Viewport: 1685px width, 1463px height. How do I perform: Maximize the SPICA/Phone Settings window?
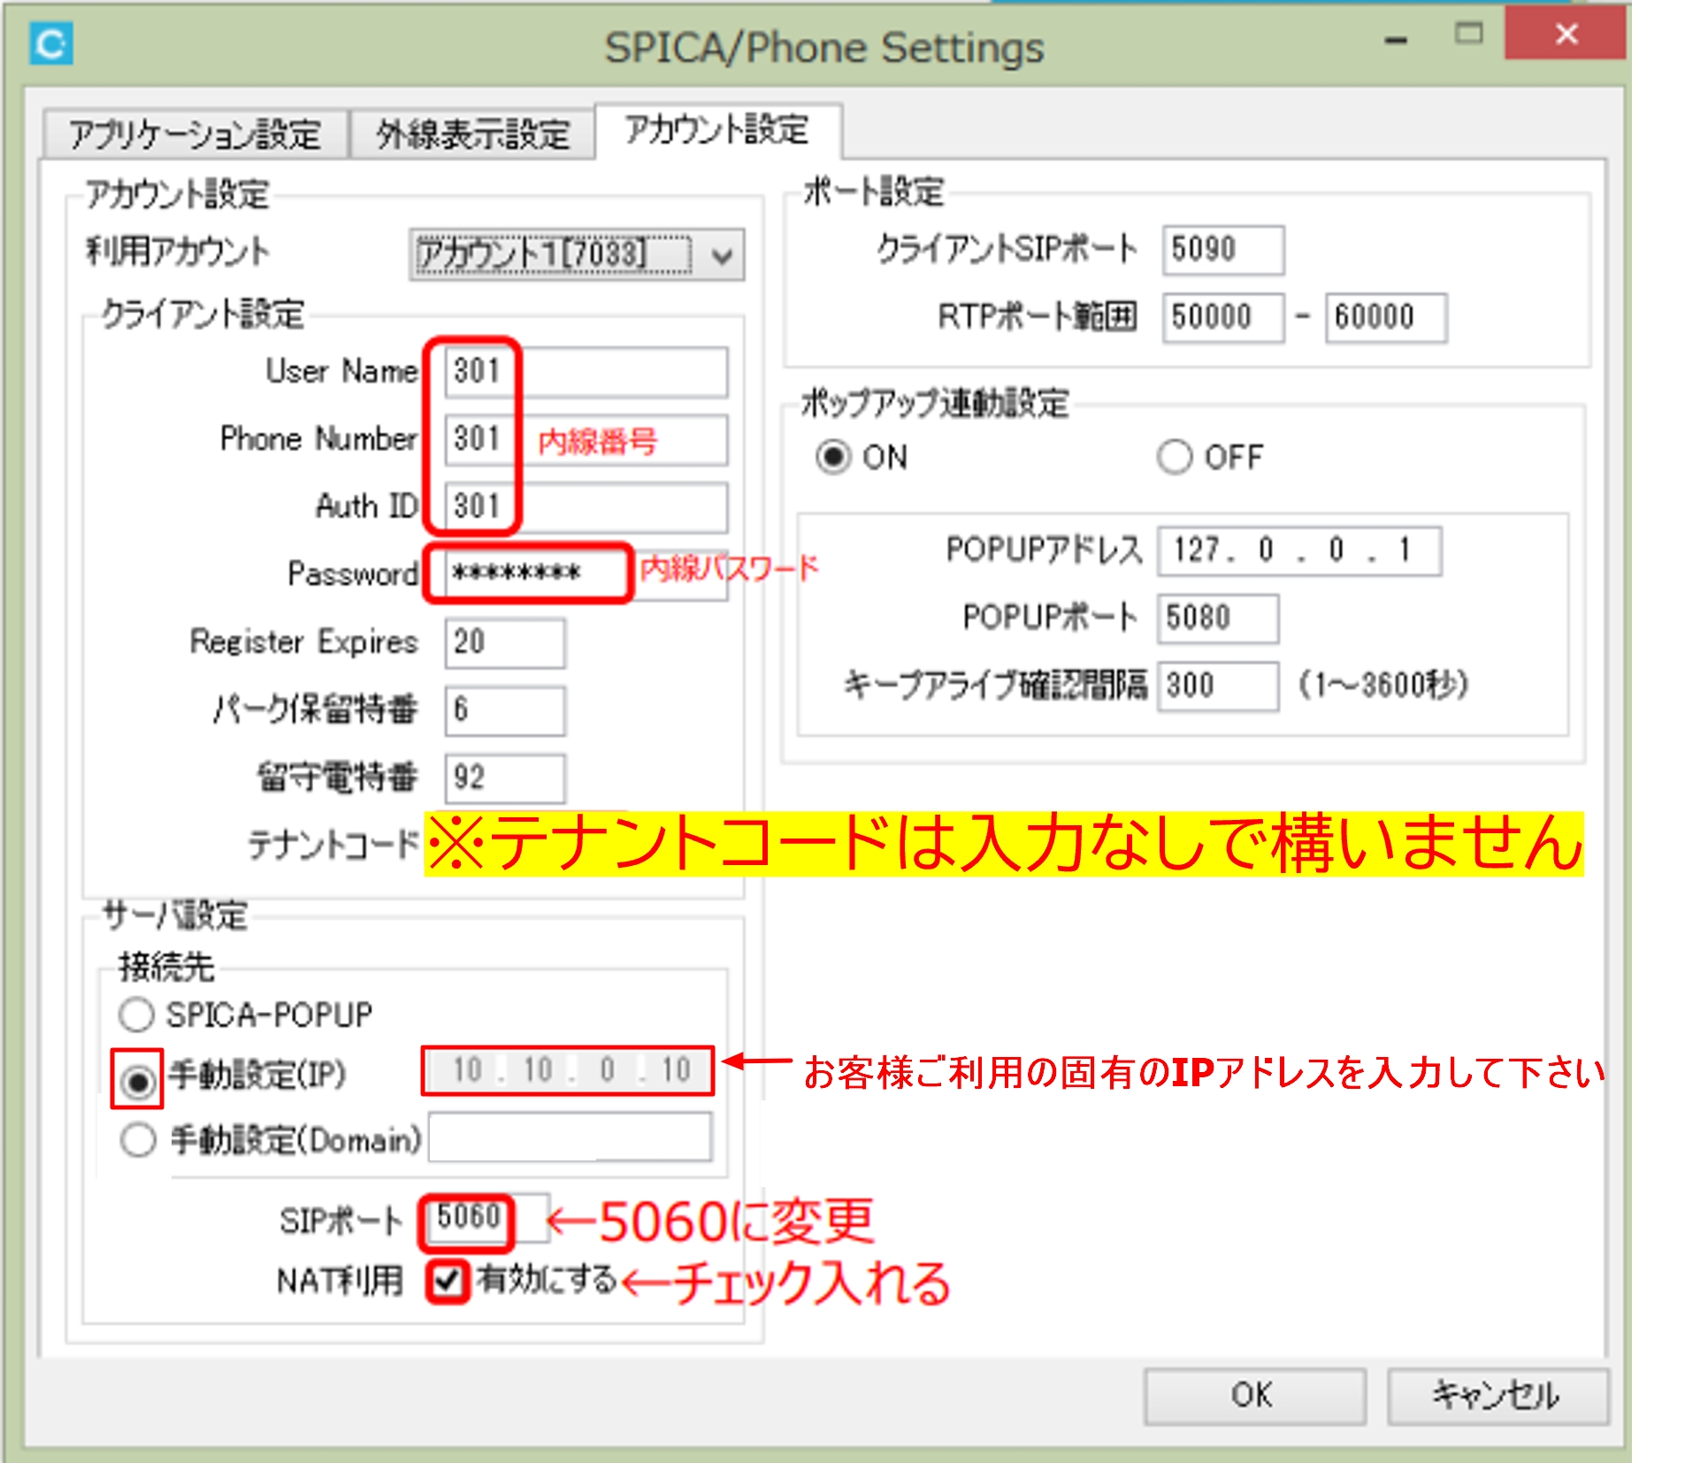[x=1469, y=34]
